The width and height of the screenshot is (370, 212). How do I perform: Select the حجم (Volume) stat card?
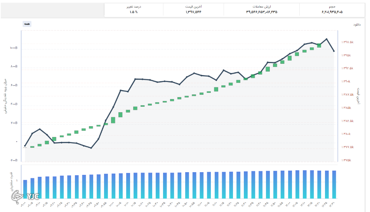pyautogui.click(x=332, y=10)
